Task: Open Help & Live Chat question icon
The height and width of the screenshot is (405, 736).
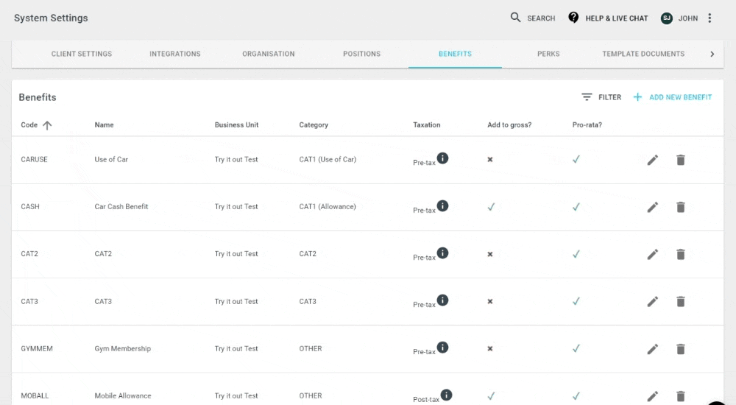Action: (573, 18)
